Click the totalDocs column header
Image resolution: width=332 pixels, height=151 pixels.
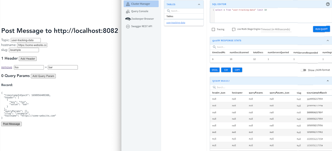(258, 52)
